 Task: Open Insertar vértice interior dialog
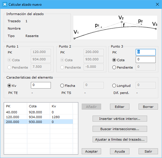coord(120,119)
